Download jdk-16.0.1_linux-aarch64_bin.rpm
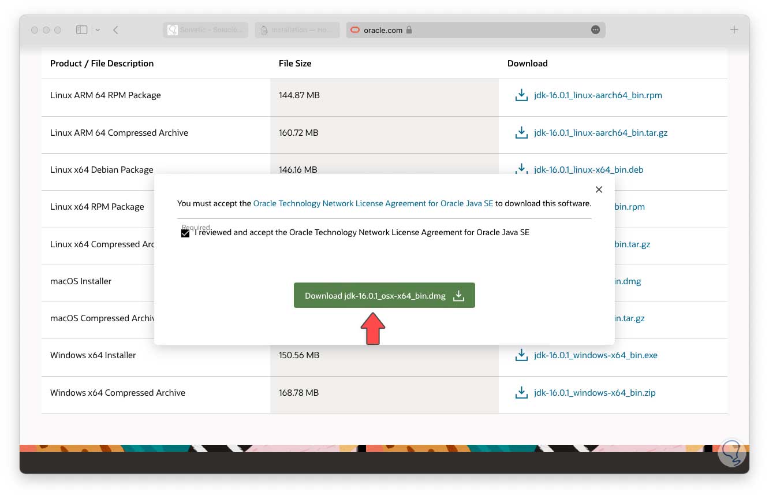The image size is (769, 498). pyautogui.click(x=598, y=95)
